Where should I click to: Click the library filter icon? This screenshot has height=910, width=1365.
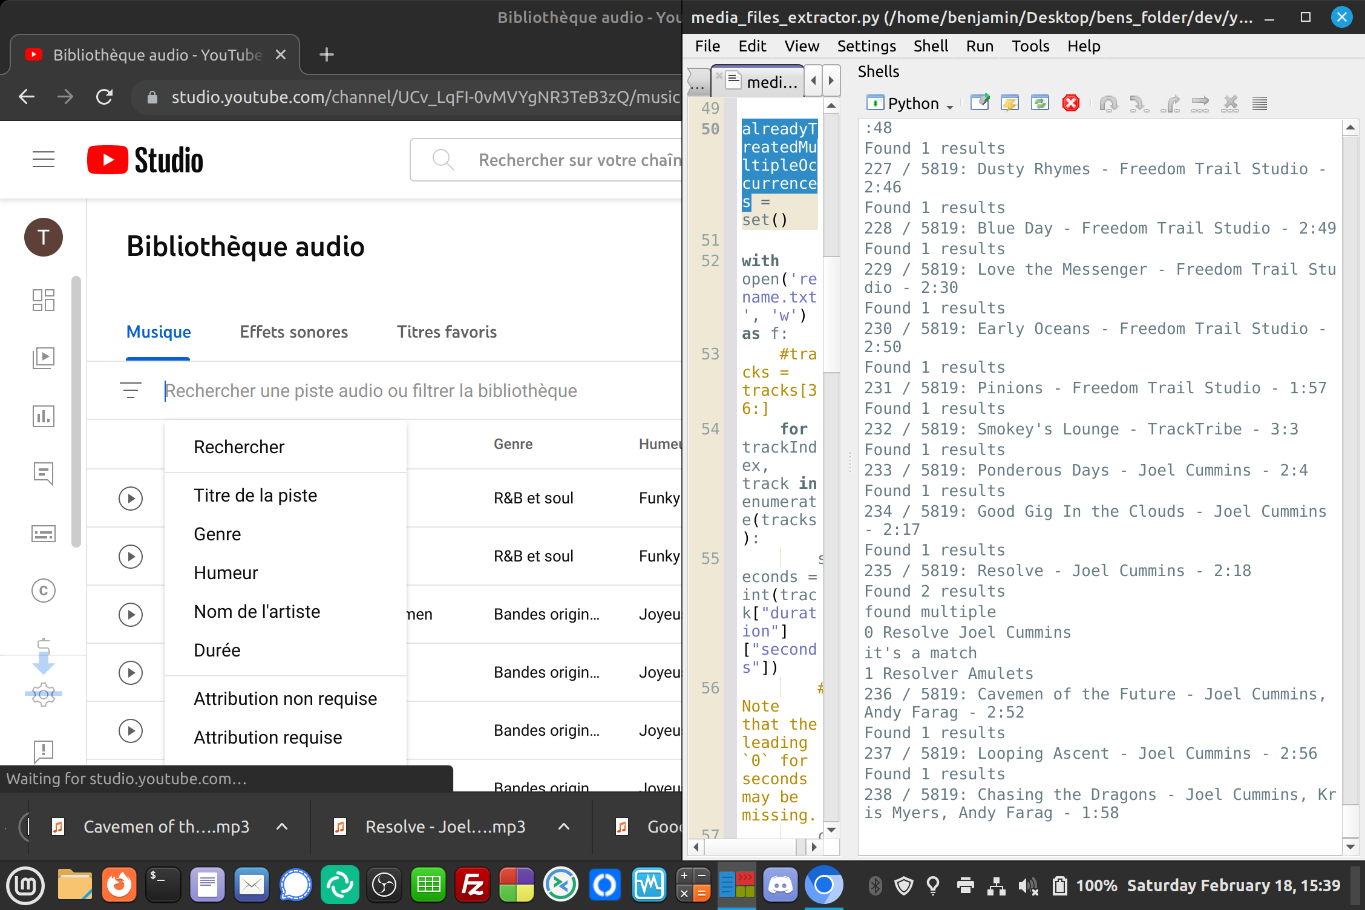click(131, 390)
